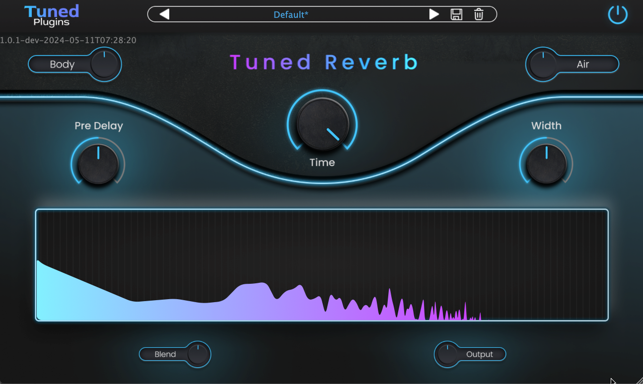The image size is (643, 384).
Task: Click the Air label text
Action: pos(583,64)
